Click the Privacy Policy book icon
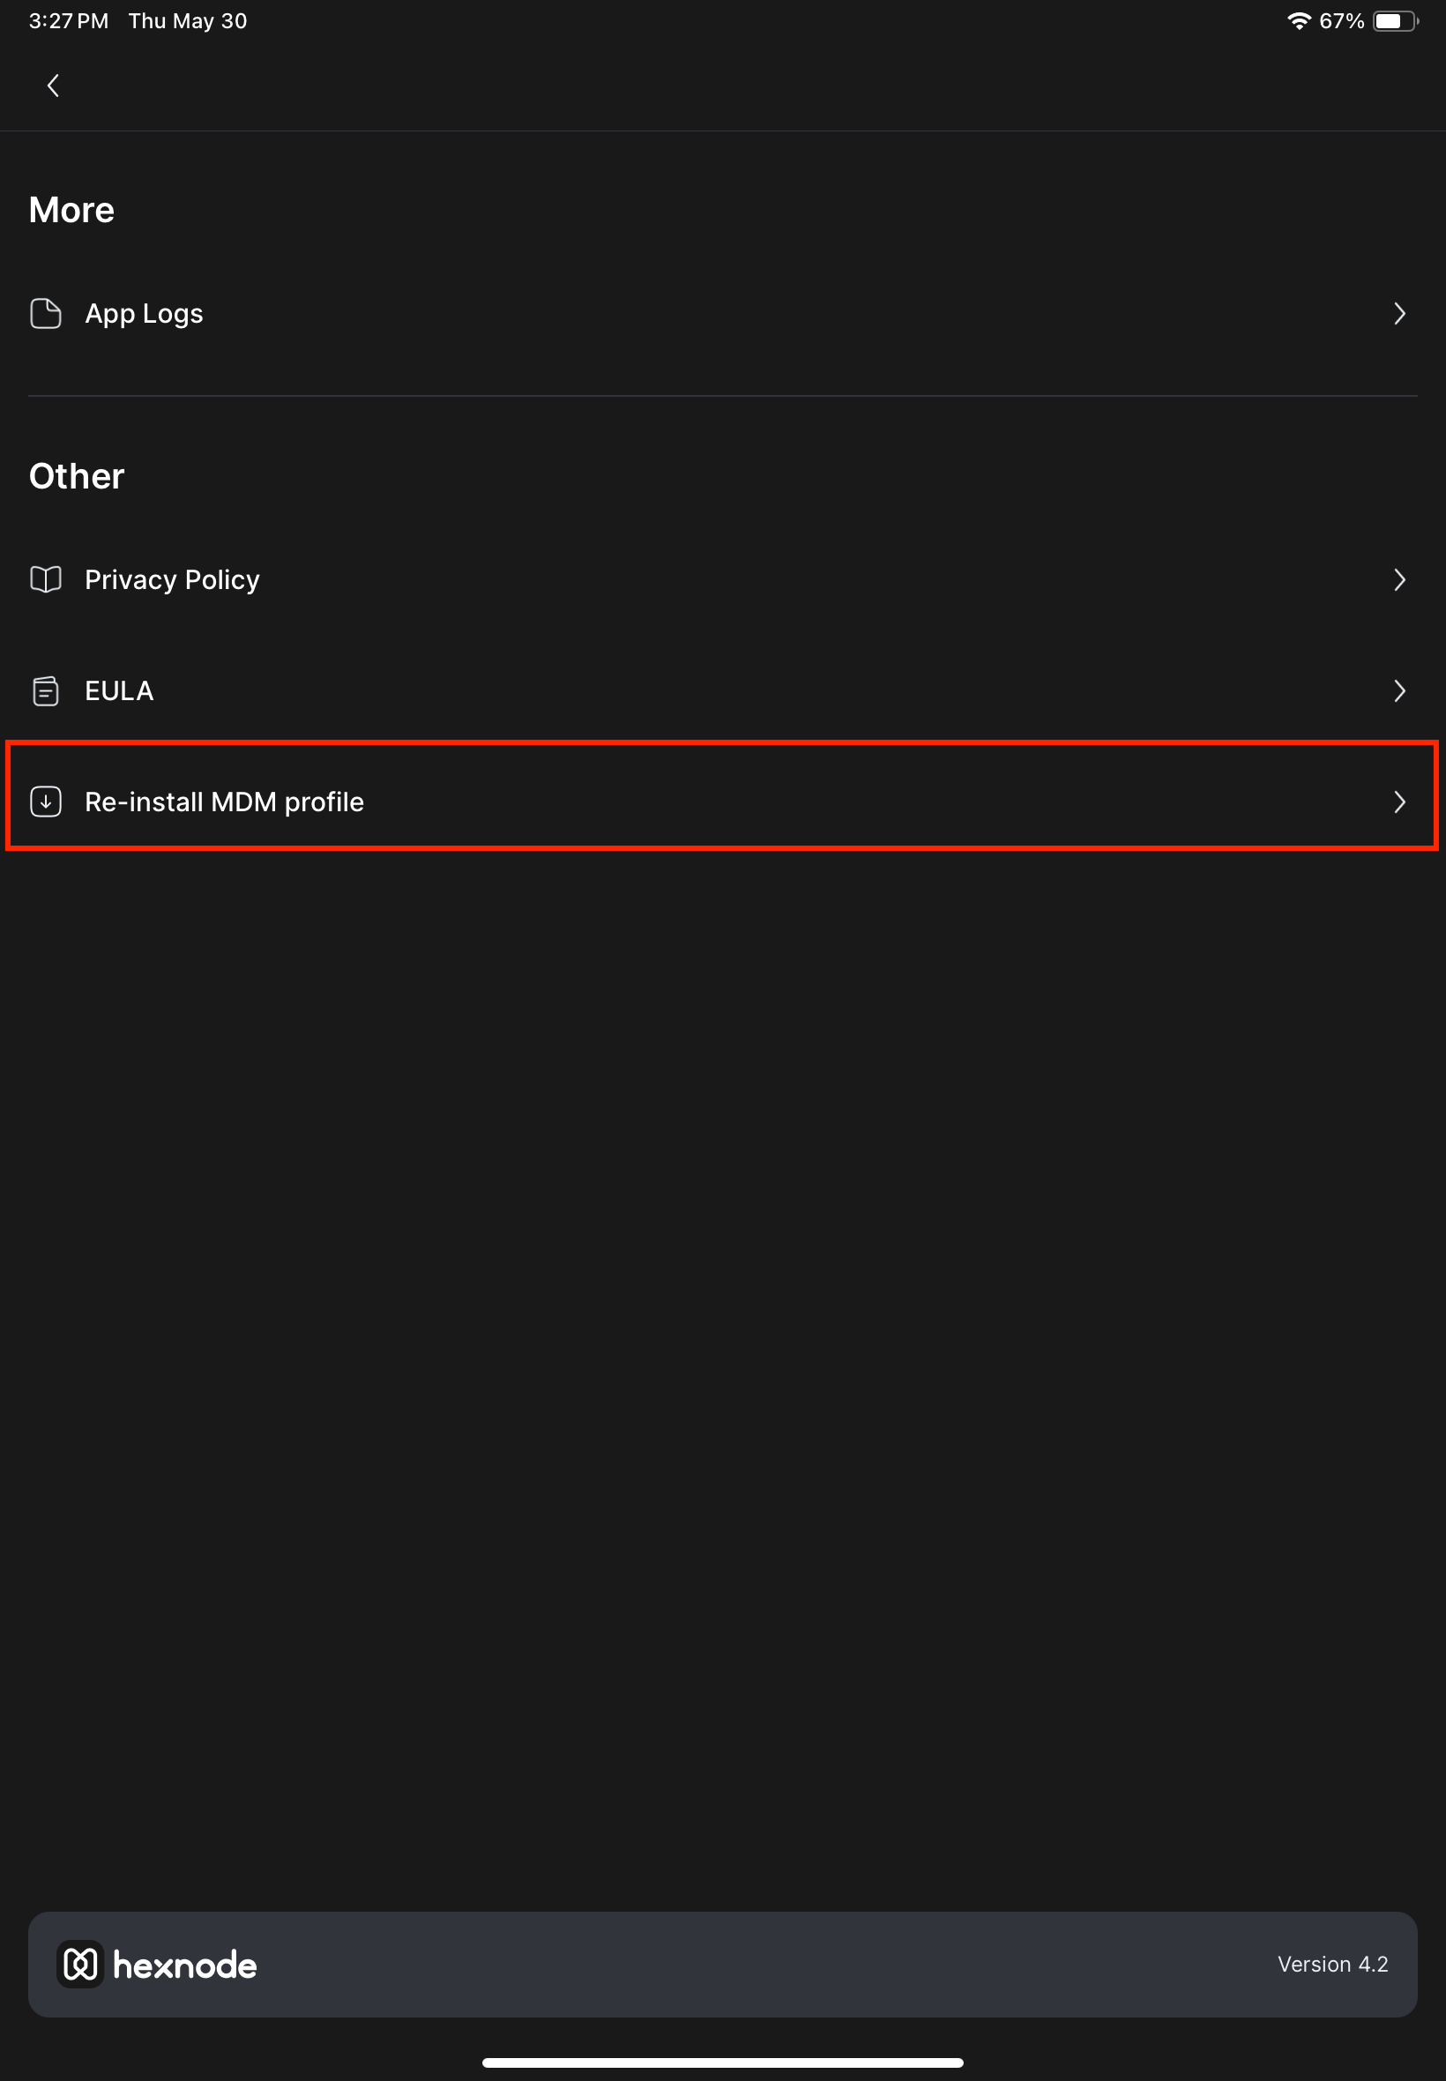Viewport: 1446px width, 2081px height. pyautogui.click(x=45, y=580)
